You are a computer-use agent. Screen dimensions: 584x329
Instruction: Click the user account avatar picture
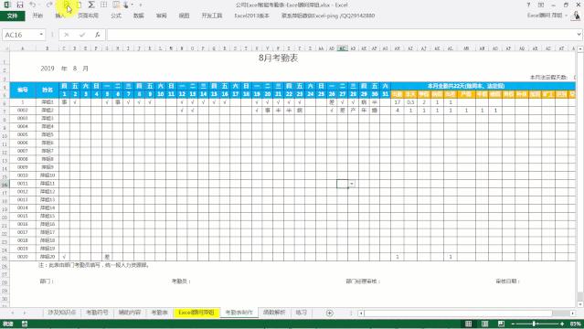576,16
